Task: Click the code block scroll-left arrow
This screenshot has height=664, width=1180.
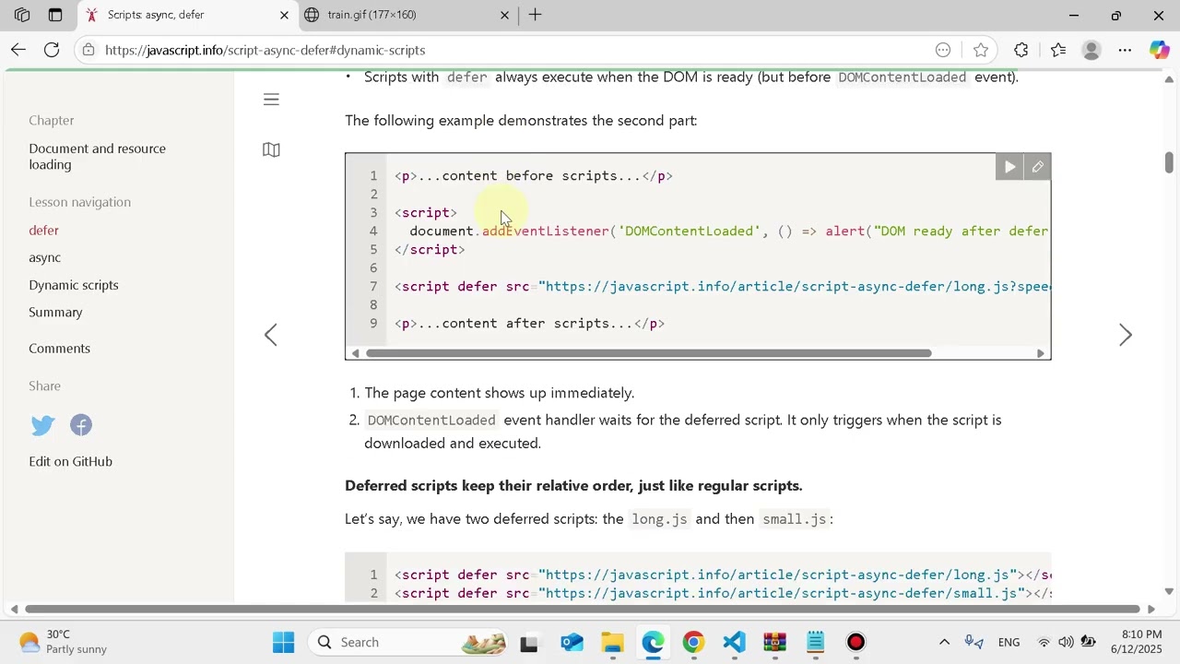Action: [x=355, y=353]
